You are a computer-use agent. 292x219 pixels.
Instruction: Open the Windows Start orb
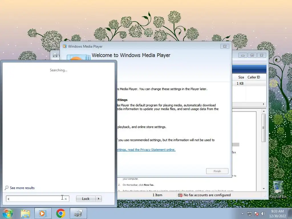pyautogui.click(x=7, y=213)
